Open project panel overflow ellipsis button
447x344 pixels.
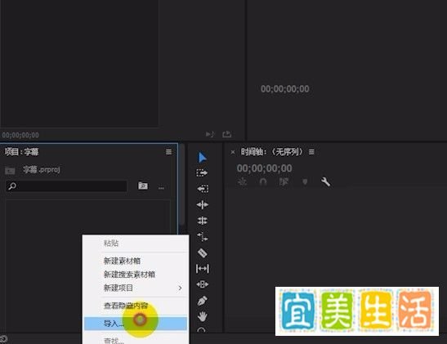tap(161, 188)
